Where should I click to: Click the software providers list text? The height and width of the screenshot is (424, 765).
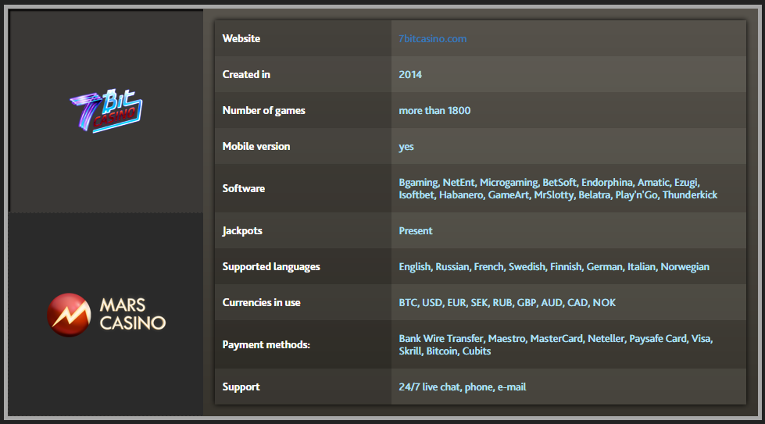tap(557, 188)
